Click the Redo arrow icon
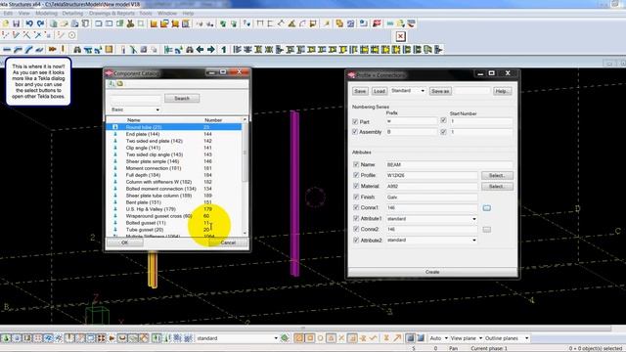The height and width of the screenshot is (352, 626). click(x=40, y=23)
